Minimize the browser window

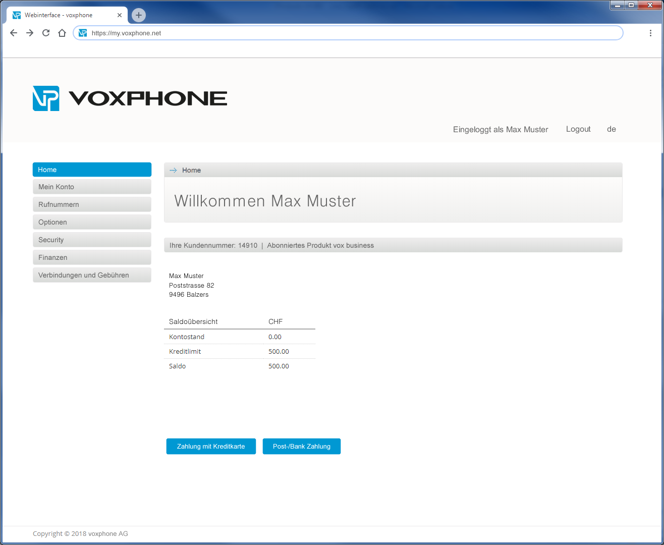[617, 5]
